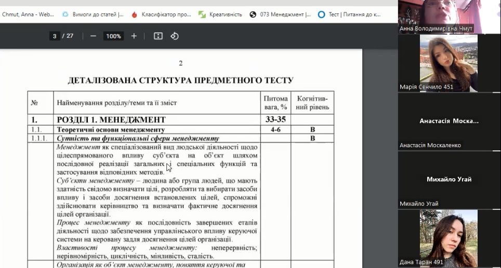Click the globe icon of 073 Менеджмент
This screenshot has height=268, width=501.
253,15
